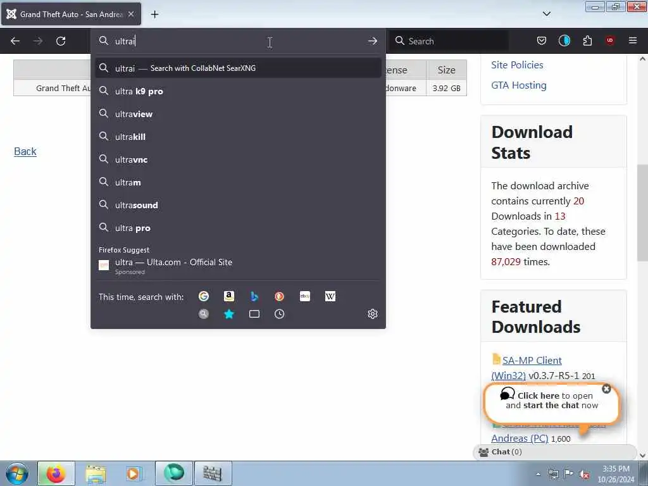Open the list all tabs chevron

pyautogui.click(x=546, y=14)
